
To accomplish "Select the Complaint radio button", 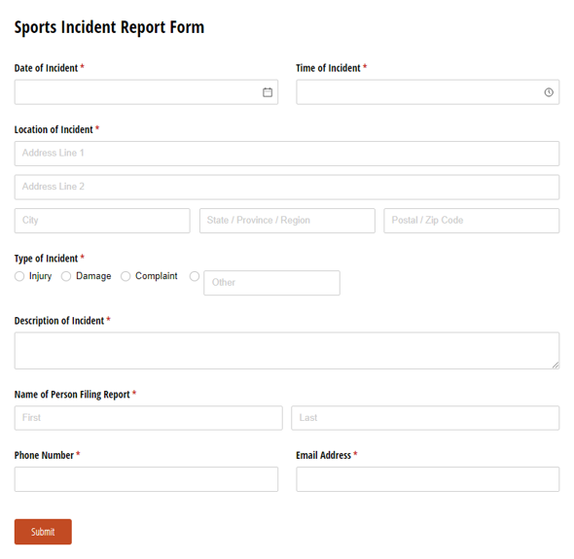I will coord(126,276).
